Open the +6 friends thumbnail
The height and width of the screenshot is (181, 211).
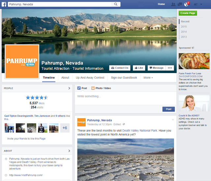tap(65, 128)
